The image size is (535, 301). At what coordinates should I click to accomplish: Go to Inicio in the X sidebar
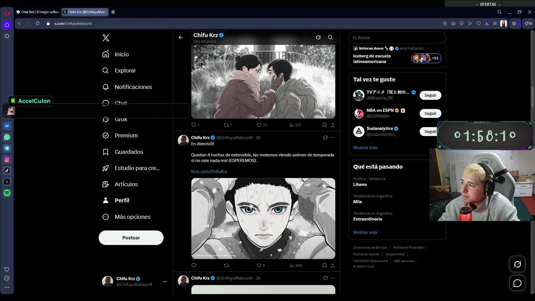click(116, 54)
